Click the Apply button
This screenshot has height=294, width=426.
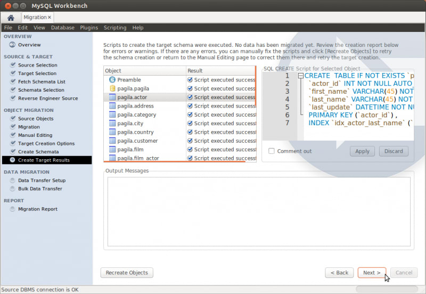pos(362,151)
